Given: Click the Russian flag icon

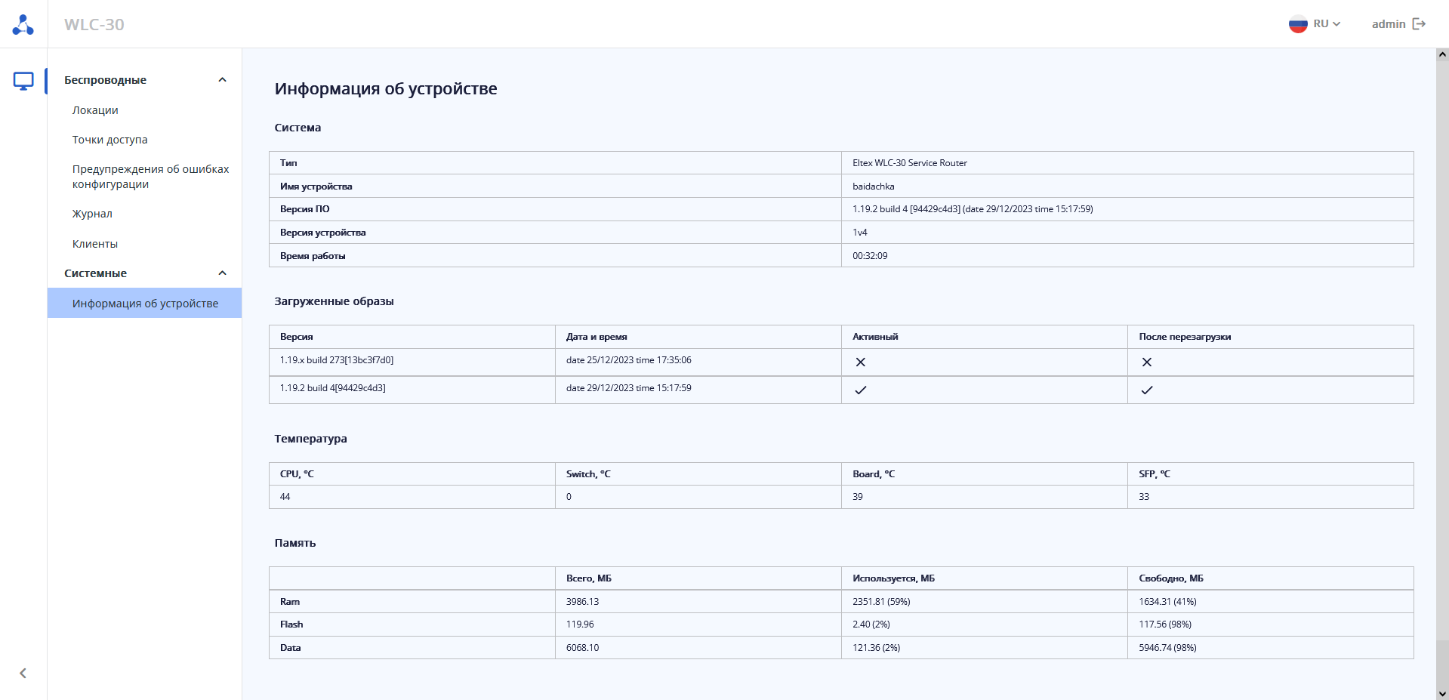Looking at the screenshot, I should click(1297, 24).
